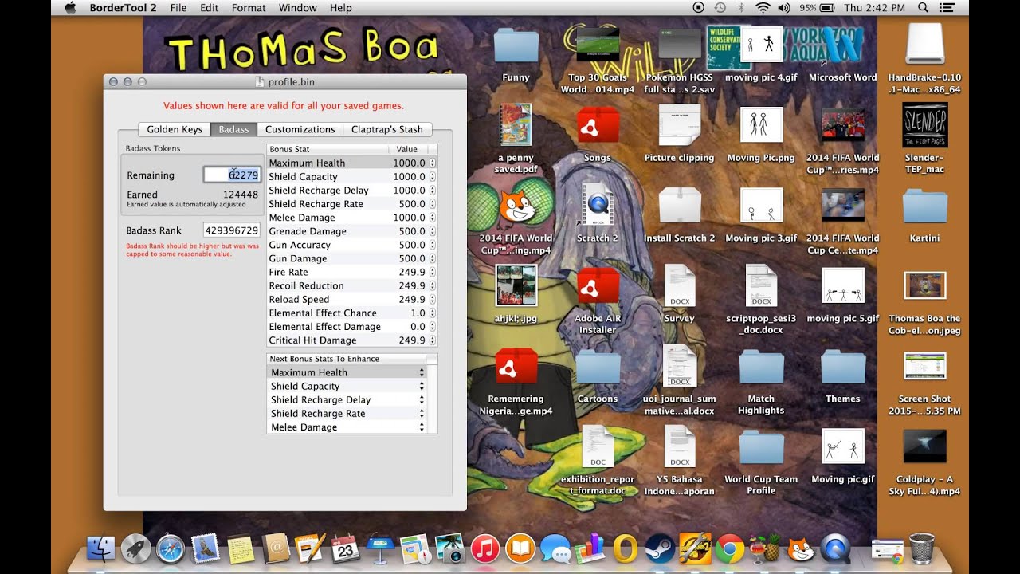Select the Funny folder on desktop

click(516, 46)
